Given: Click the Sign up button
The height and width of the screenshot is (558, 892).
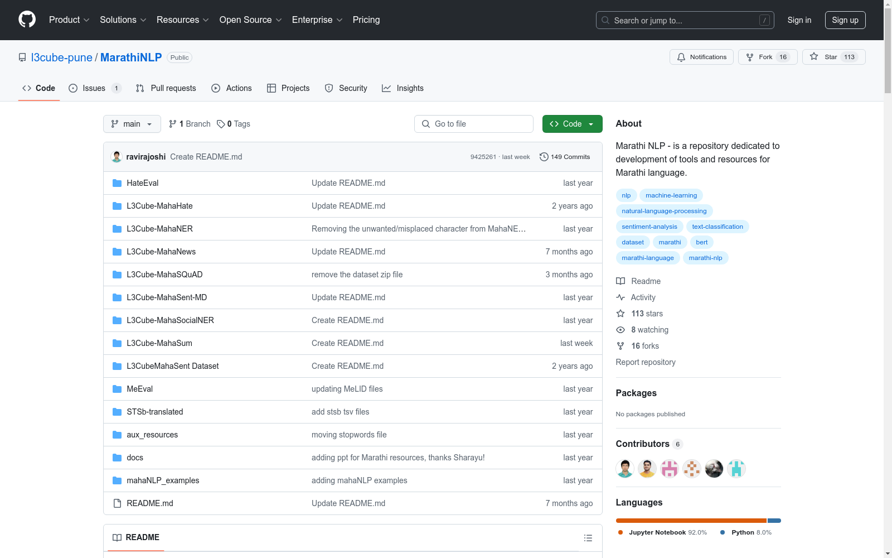Looking at the screenshot, I should click(845, 20).
